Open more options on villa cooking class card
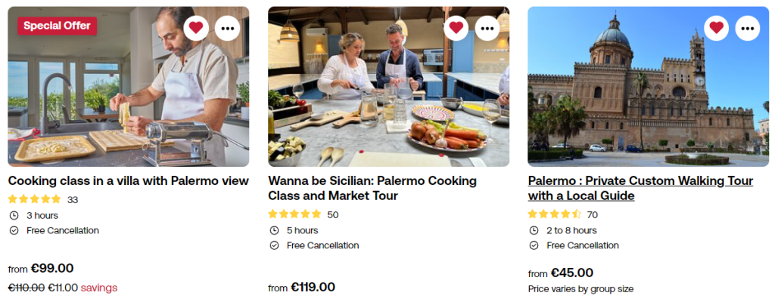 [228, 28]
